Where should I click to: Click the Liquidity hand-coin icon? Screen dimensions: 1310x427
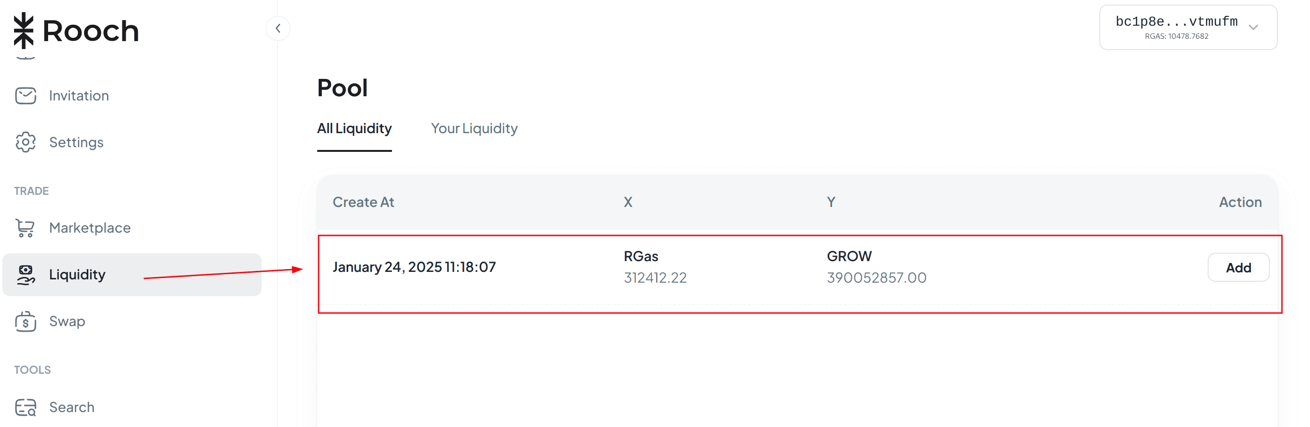25,275
